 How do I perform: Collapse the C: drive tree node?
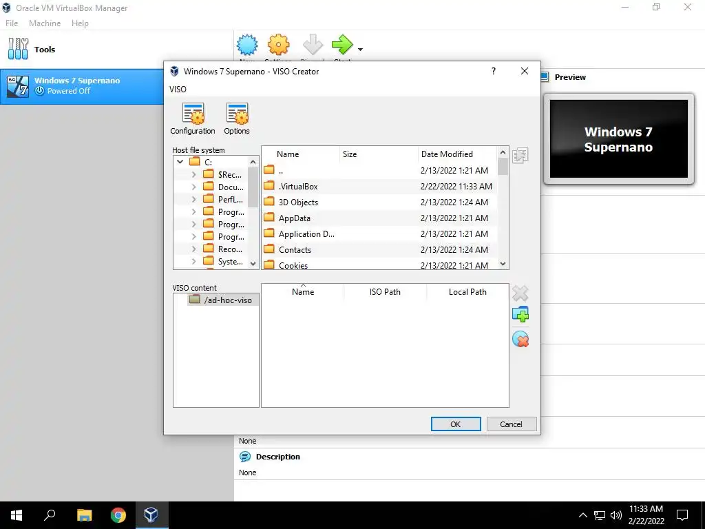click(180, 162)
